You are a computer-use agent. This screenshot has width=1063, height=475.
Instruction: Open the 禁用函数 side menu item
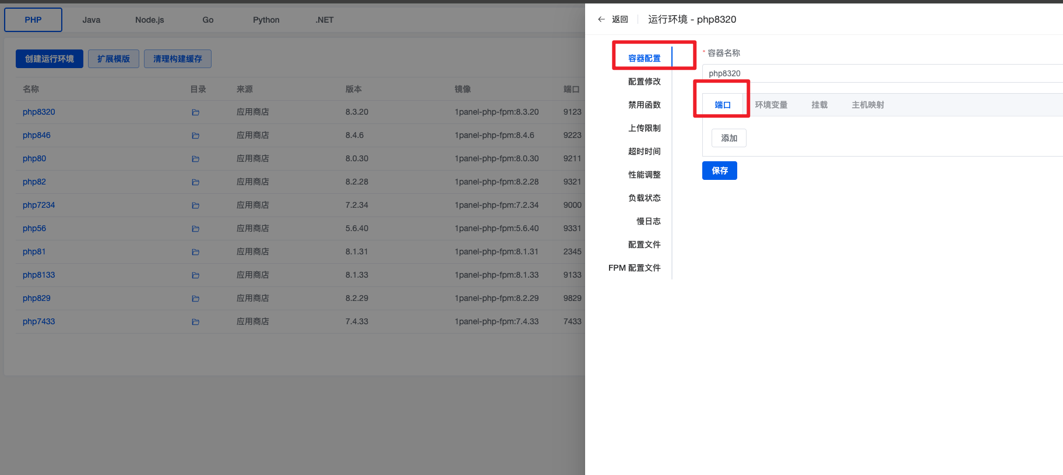[644, 105]
